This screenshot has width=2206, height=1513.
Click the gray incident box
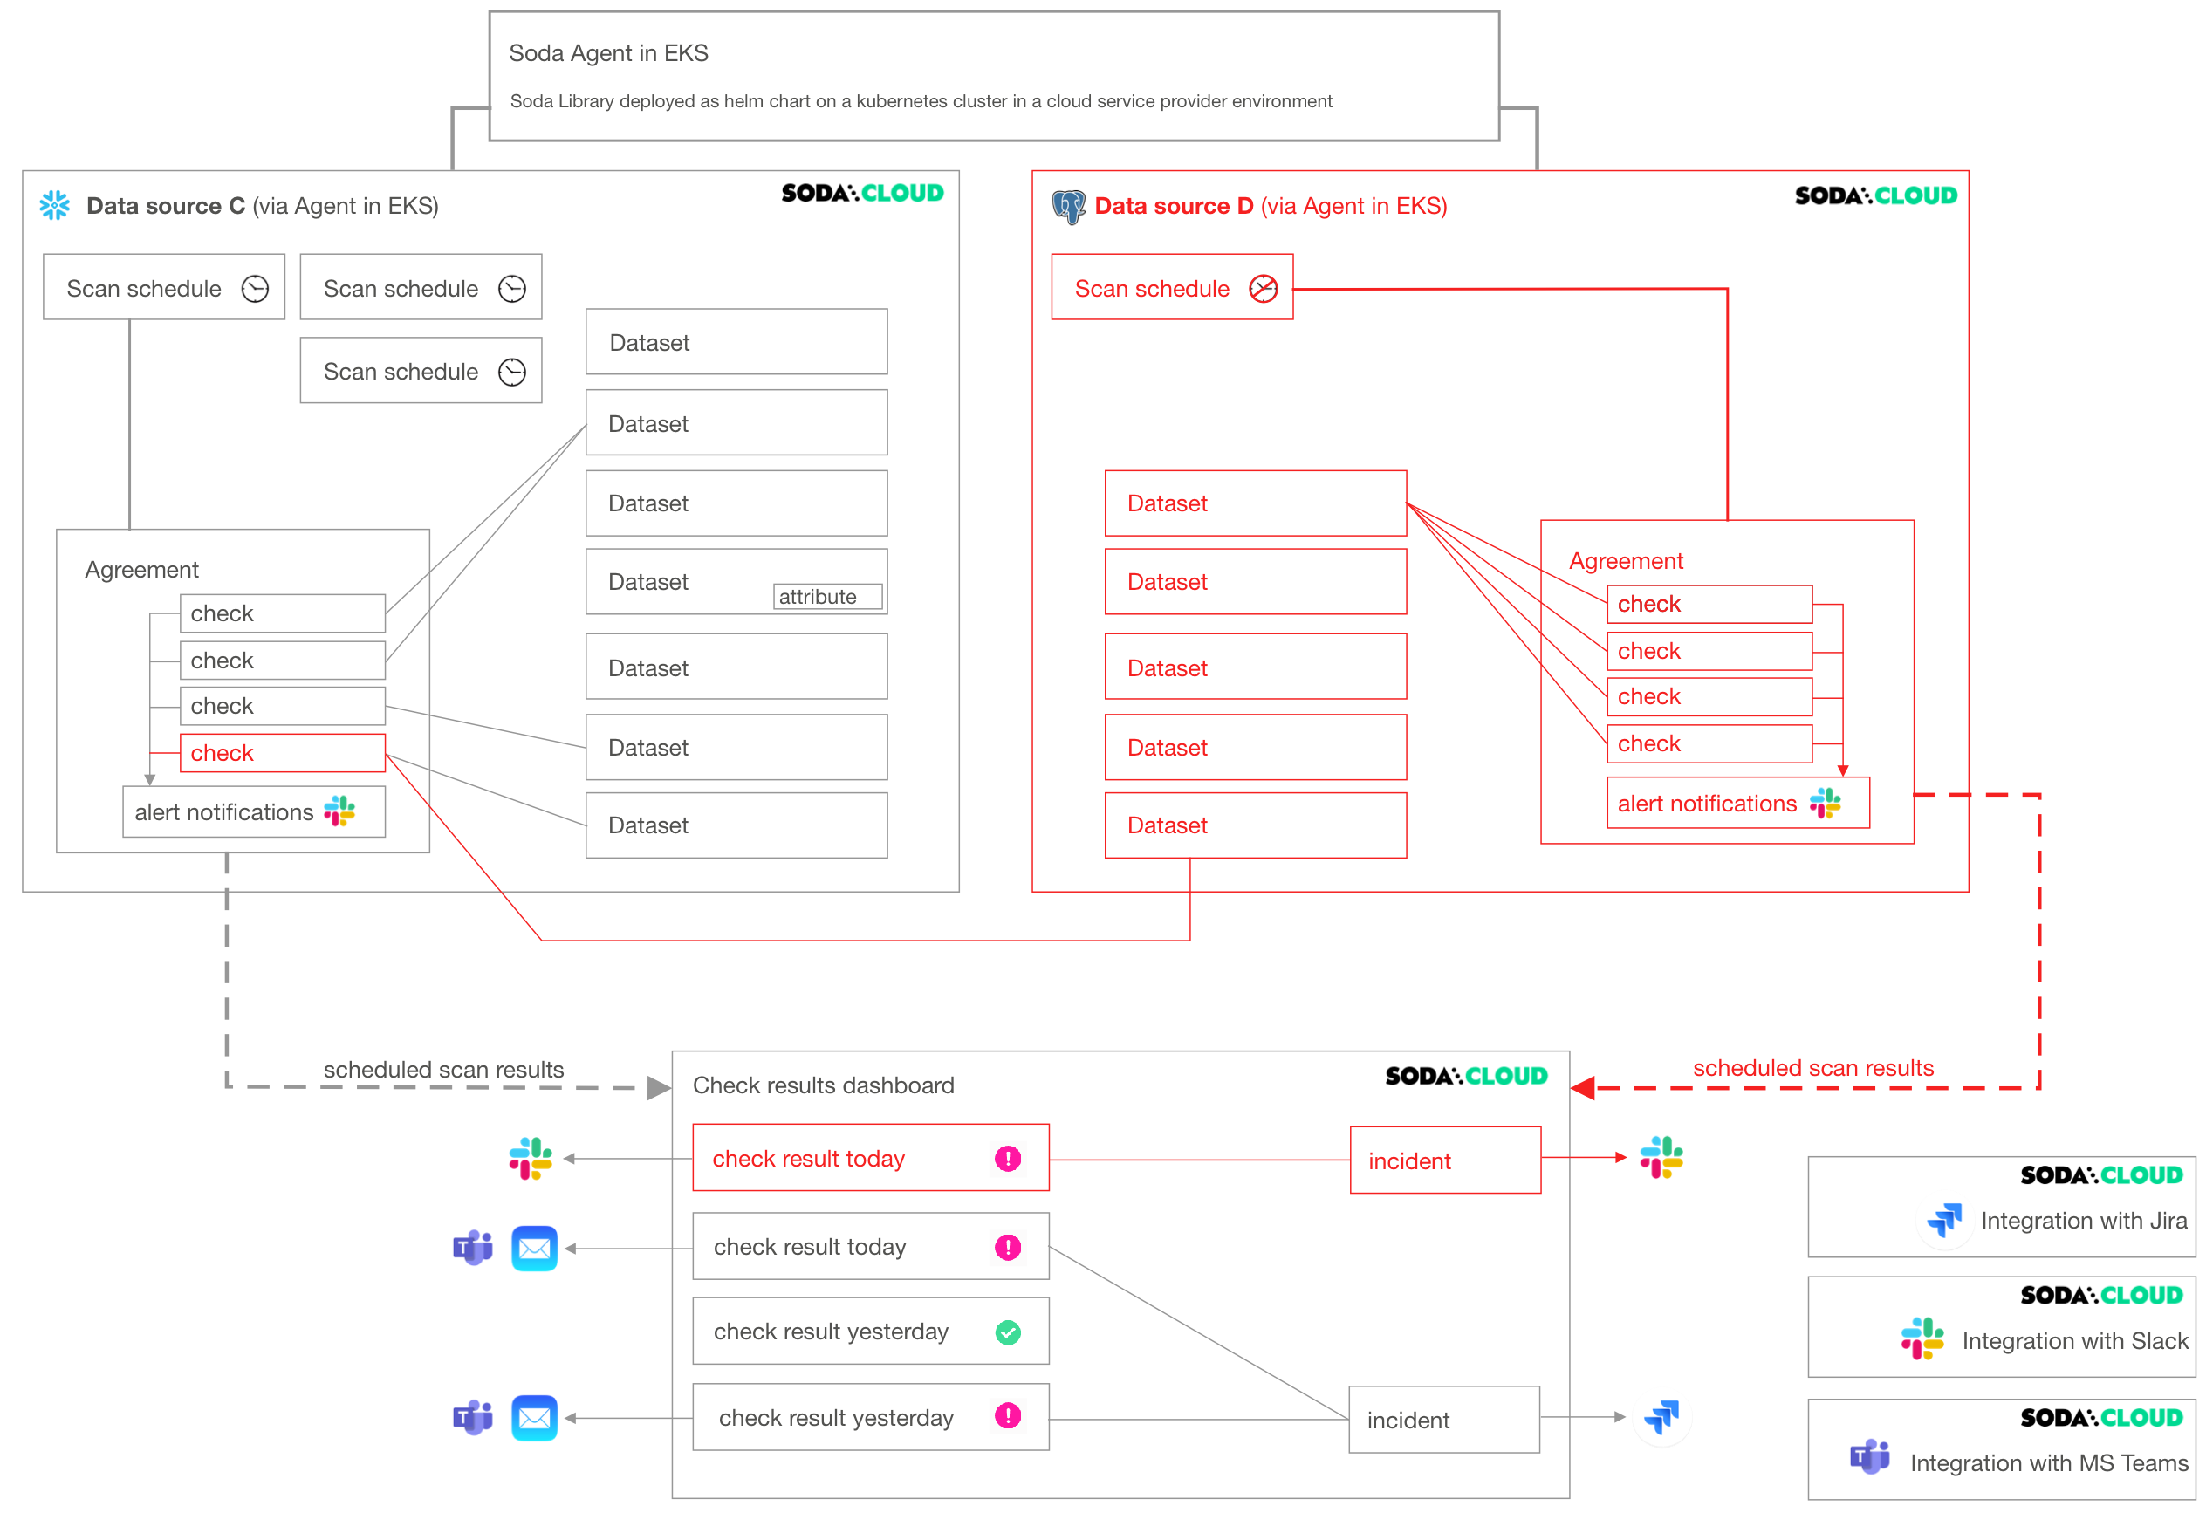pyautogui.click(x=1444, y=1420)
